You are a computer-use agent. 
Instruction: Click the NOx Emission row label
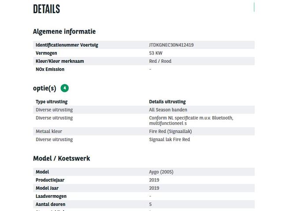50,69
